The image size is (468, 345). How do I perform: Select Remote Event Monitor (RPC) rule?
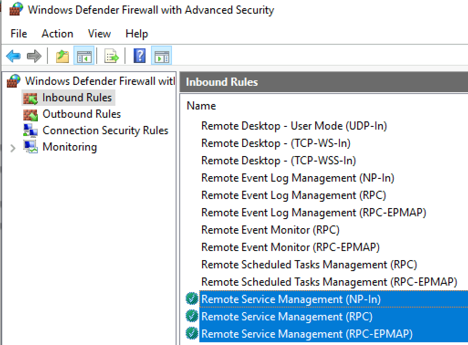pyautogui.click(x=270, y=230)
